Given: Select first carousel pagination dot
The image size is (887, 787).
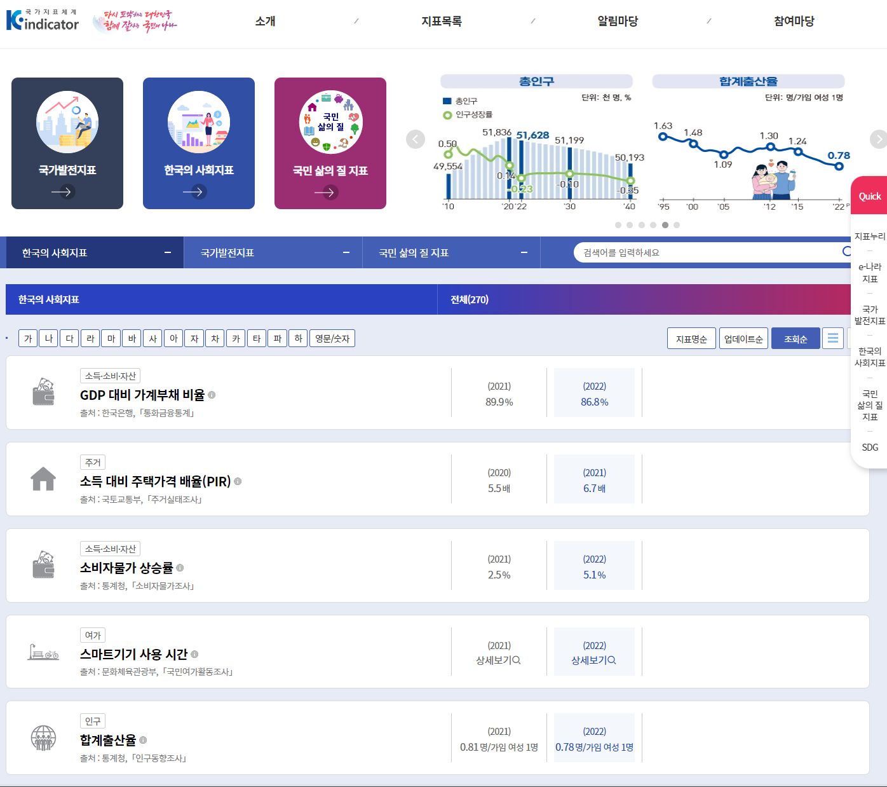Looking at the screenshot, I should pyautogui.click(x=618, y=225).
